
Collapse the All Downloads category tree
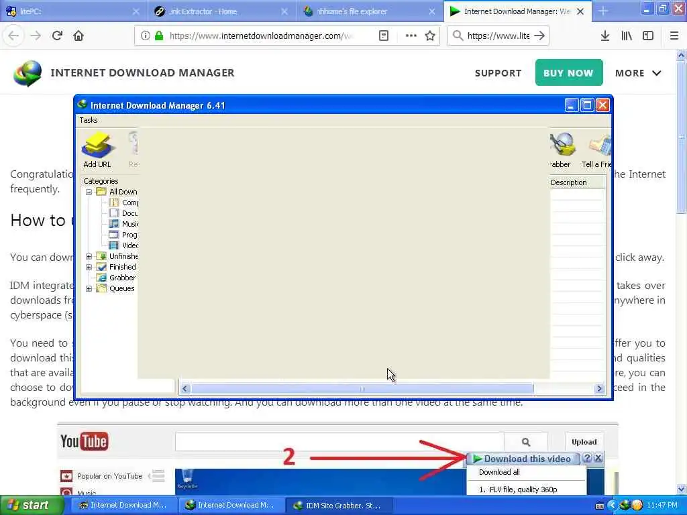click(89, 192)
